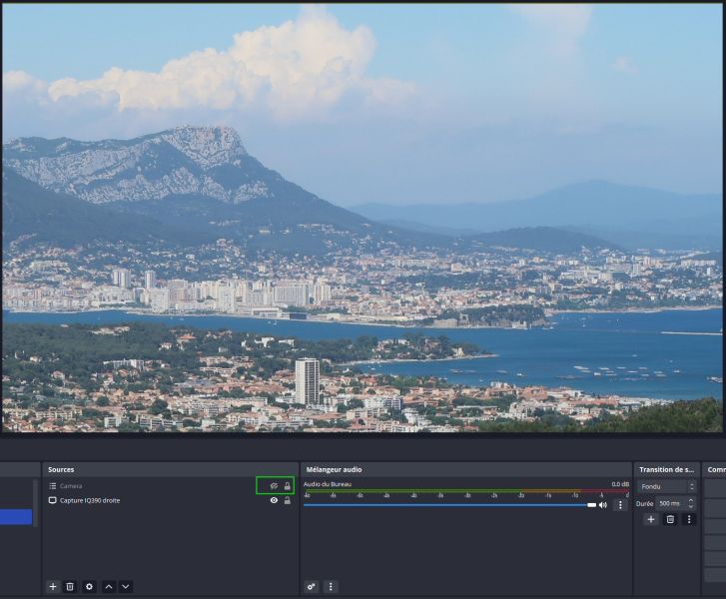This screenshot has width=726, height=599.
Task: Open the Fondu transition dropdown
Action: [x=666, y=486]
